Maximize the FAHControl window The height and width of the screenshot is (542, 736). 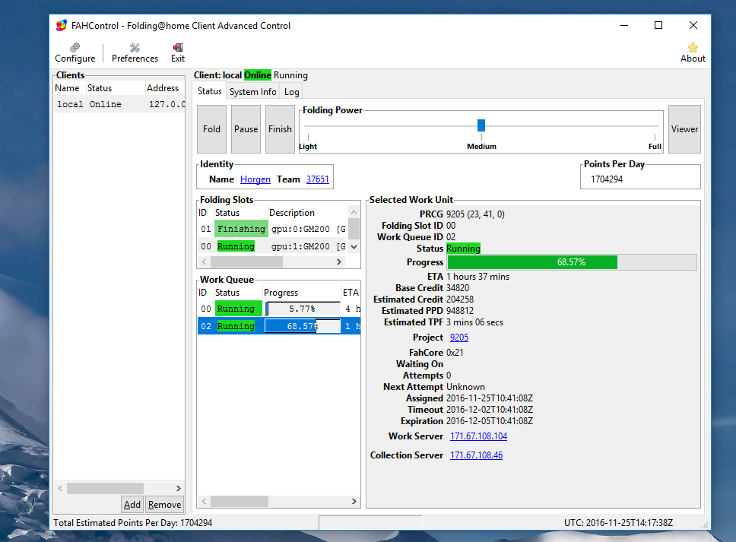tap(658, 25)
